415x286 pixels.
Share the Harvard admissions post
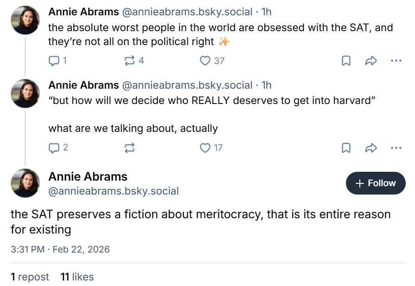371,148
